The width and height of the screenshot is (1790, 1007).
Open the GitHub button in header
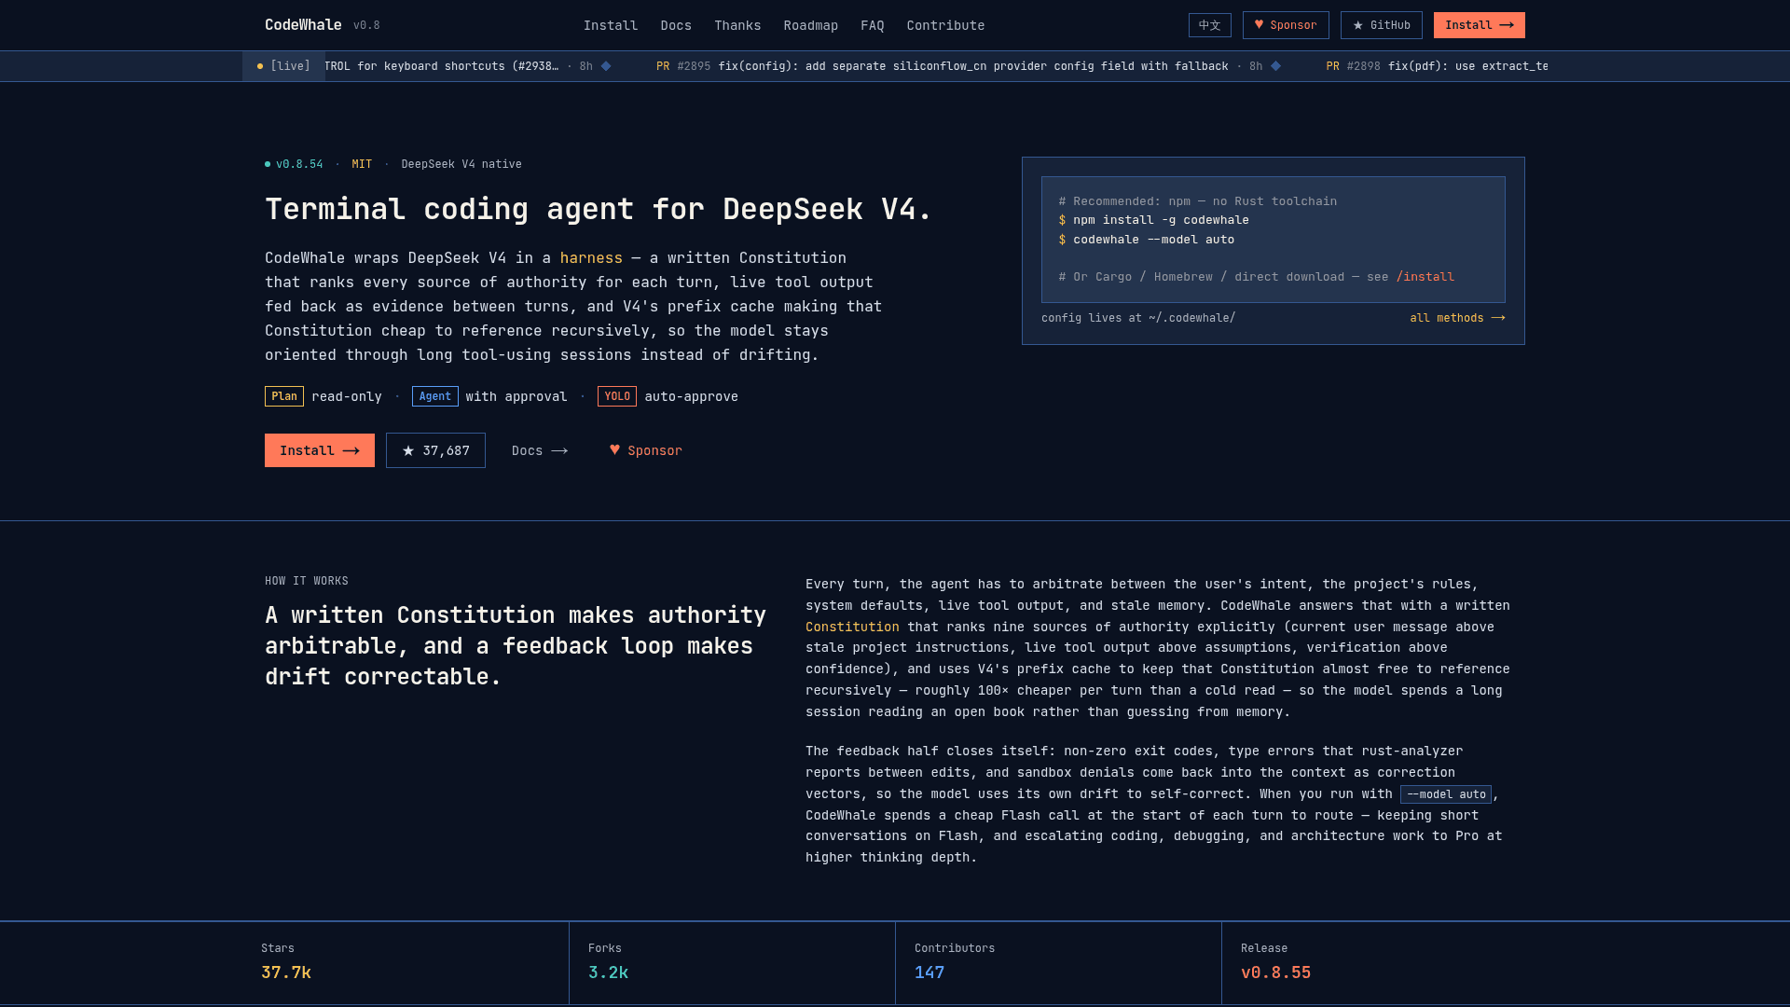(1381, 25)
